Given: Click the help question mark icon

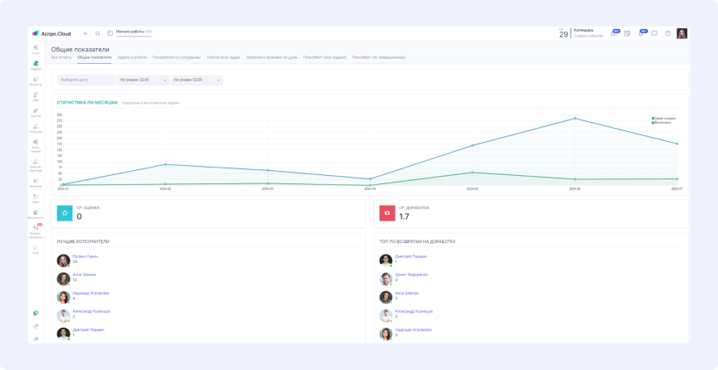Looking at the screenshot, I should point(667,33).
